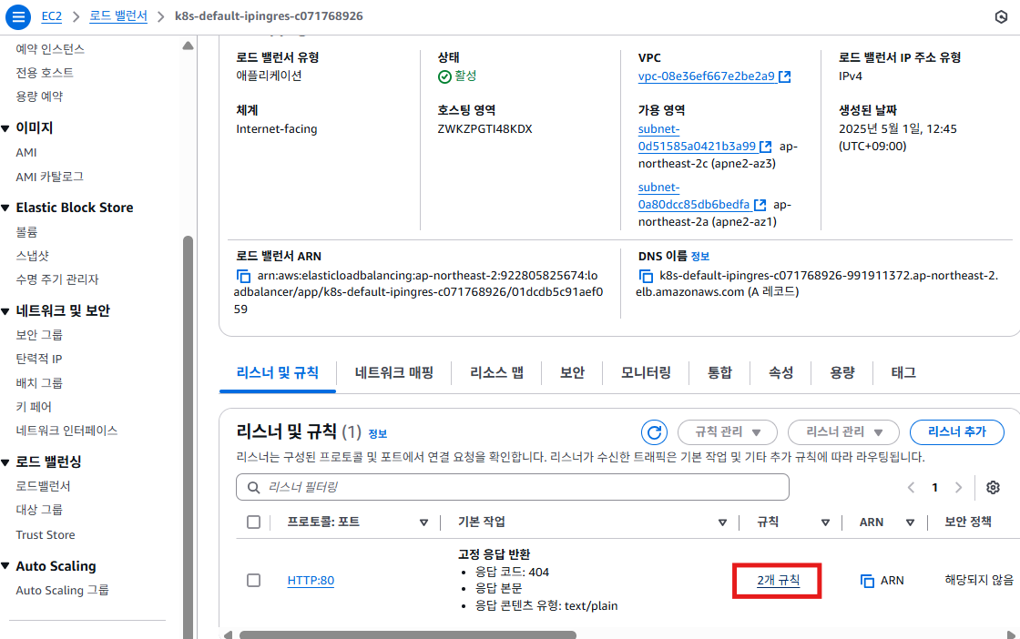Switch to the 리소스 맵 tab

[x=497, y=373]
